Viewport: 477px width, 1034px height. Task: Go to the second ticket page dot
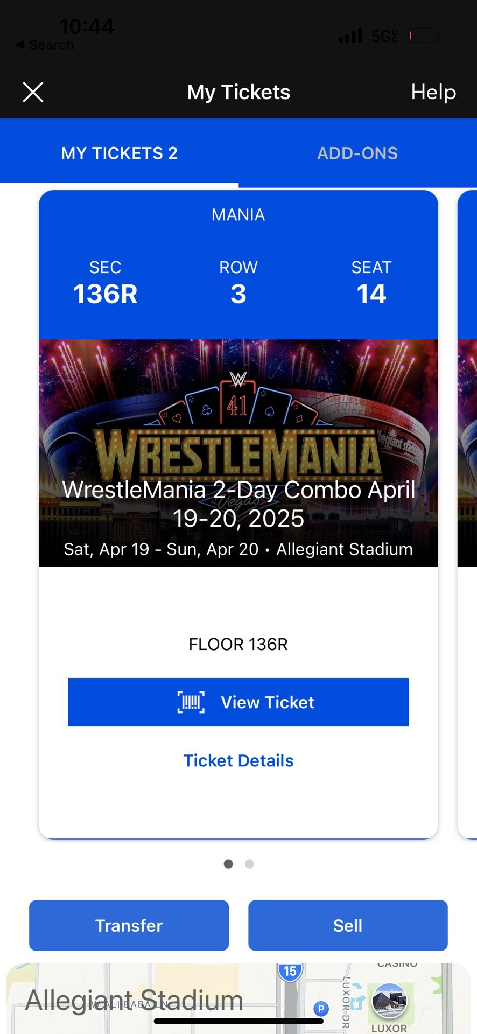(x=249, y=864)
